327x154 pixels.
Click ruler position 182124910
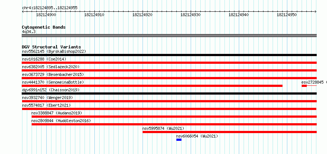click(94, 15)
